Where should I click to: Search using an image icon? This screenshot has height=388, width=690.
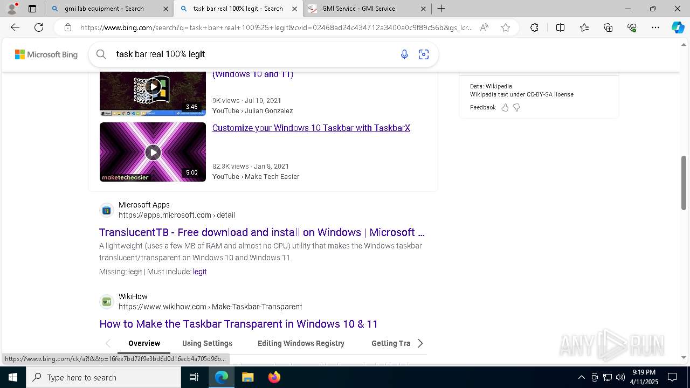424,54
